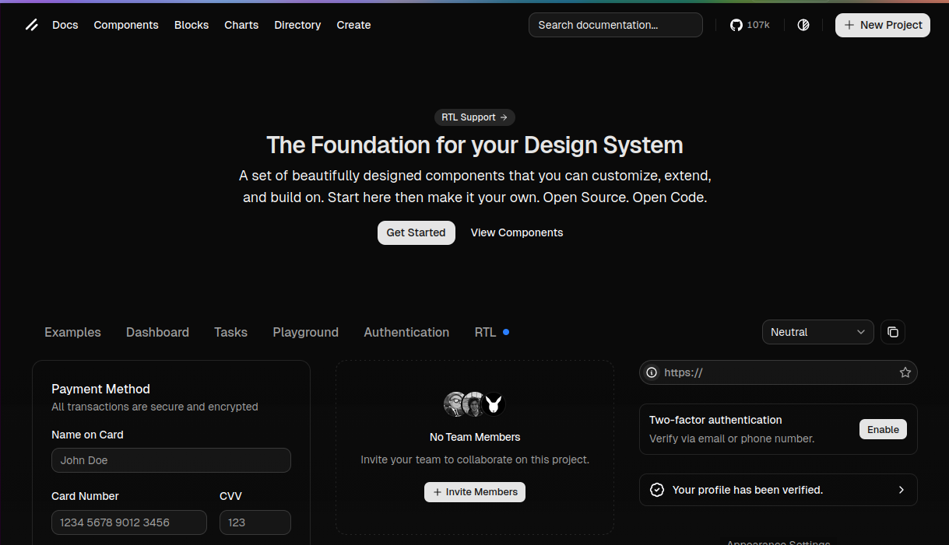Screen dimensions: 949x545
Task: Open the RTL Support announcement badge
Action: [x=474, y=117]
